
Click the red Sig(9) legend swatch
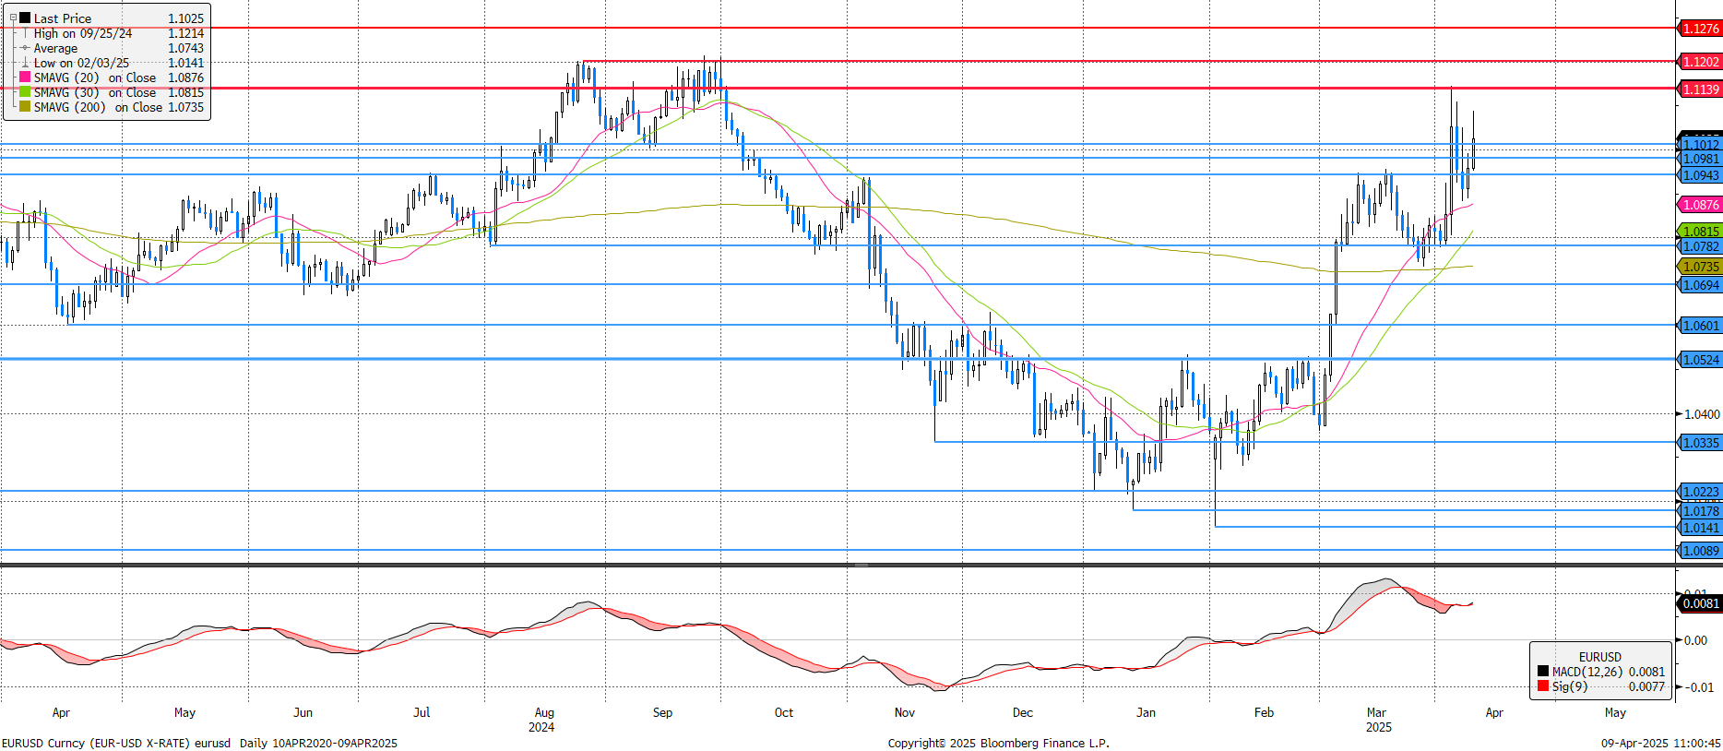[x=1543, y=686]
